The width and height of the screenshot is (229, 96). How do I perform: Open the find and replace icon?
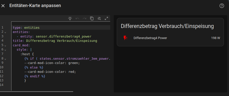[x=99, y=18]
